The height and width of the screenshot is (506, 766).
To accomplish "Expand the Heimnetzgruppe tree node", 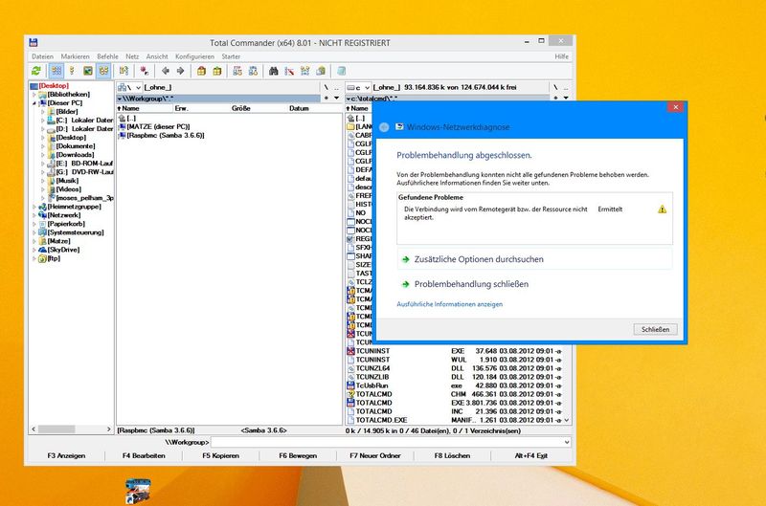I will (x=34, y=207).
